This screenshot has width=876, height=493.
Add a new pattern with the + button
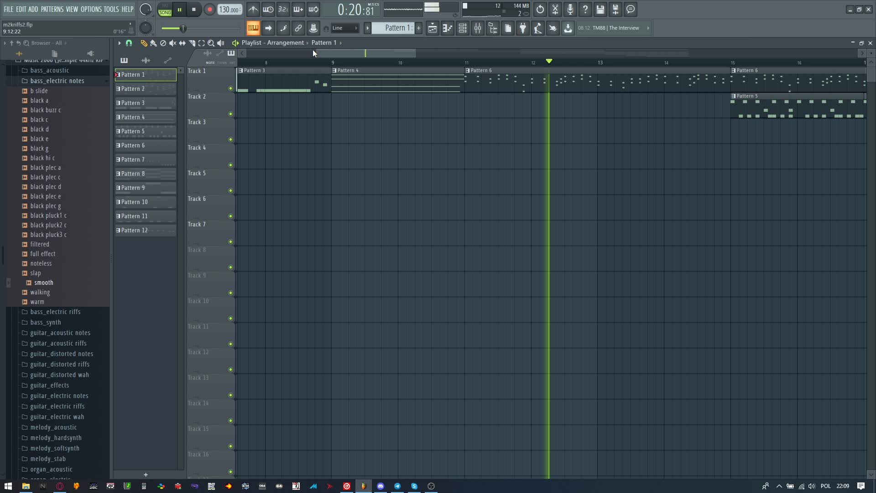click(x=418, y=28)
